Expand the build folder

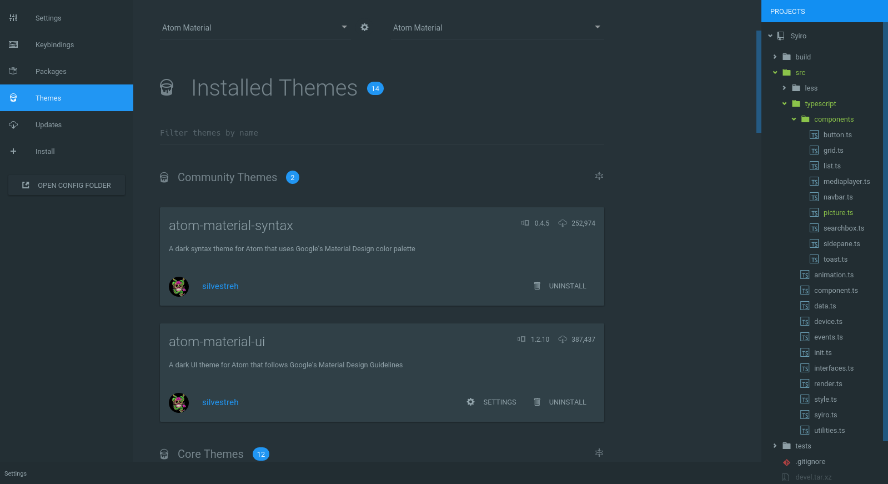click(775, 57)
